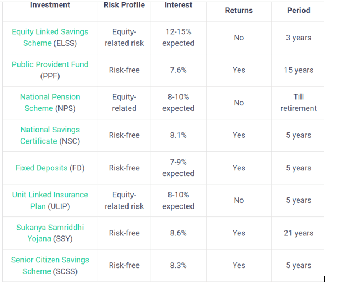The height and width of the screenshot is (282, 337).
Task: Click the Interest column header
Action: pos(179,4)
